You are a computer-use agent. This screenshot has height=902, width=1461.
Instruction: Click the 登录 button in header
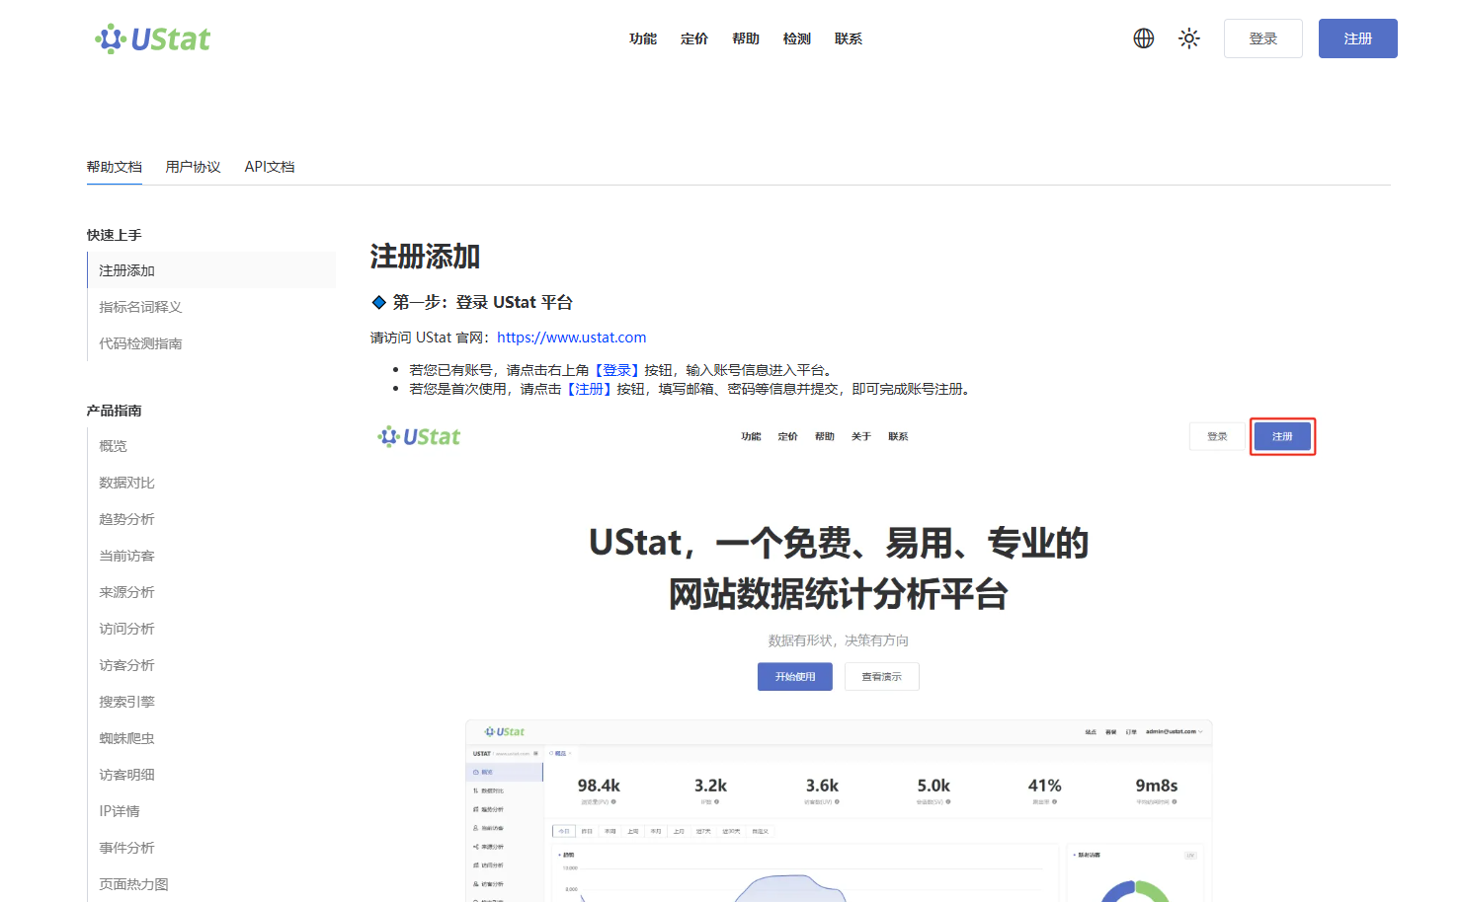click(x=1263, y=38)
